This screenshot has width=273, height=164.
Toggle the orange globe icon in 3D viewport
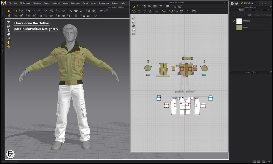8,47
